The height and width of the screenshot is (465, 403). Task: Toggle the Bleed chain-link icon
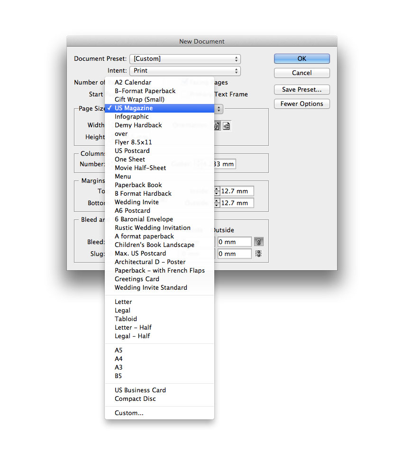[x=258, y=242]
